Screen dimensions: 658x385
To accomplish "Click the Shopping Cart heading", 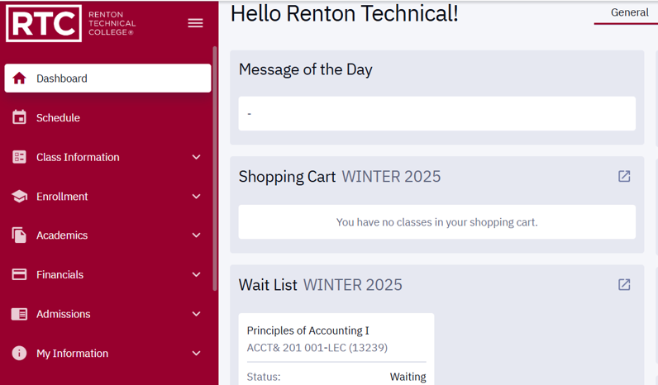I will (x=287, y=177).
